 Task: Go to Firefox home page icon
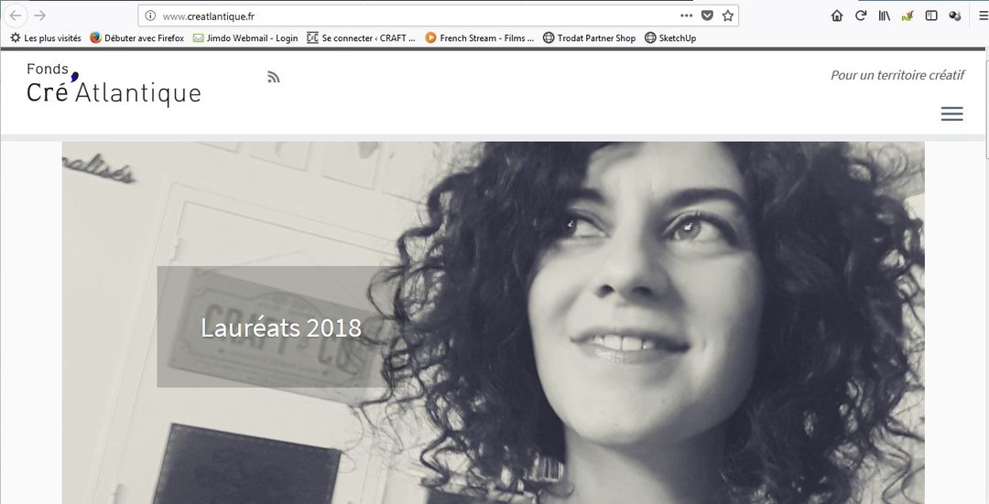tap(837, 16)
